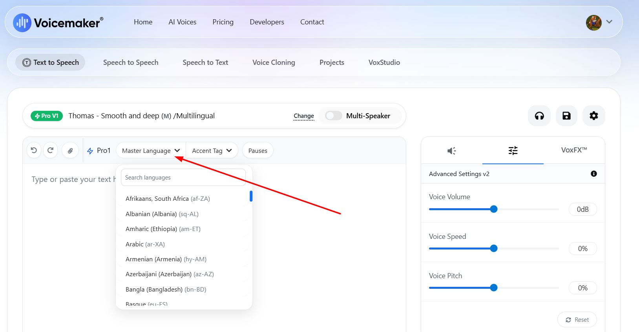
Task: Open the Projects tab
Action: (x=332, y=62)
